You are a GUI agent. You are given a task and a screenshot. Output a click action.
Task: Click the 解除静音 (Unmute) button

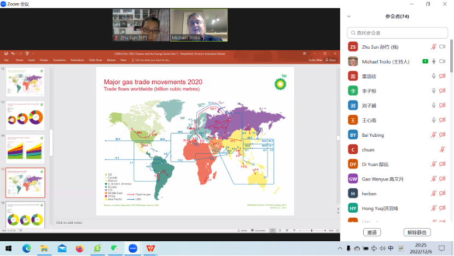pyautogui.click(x=417, y=232)
